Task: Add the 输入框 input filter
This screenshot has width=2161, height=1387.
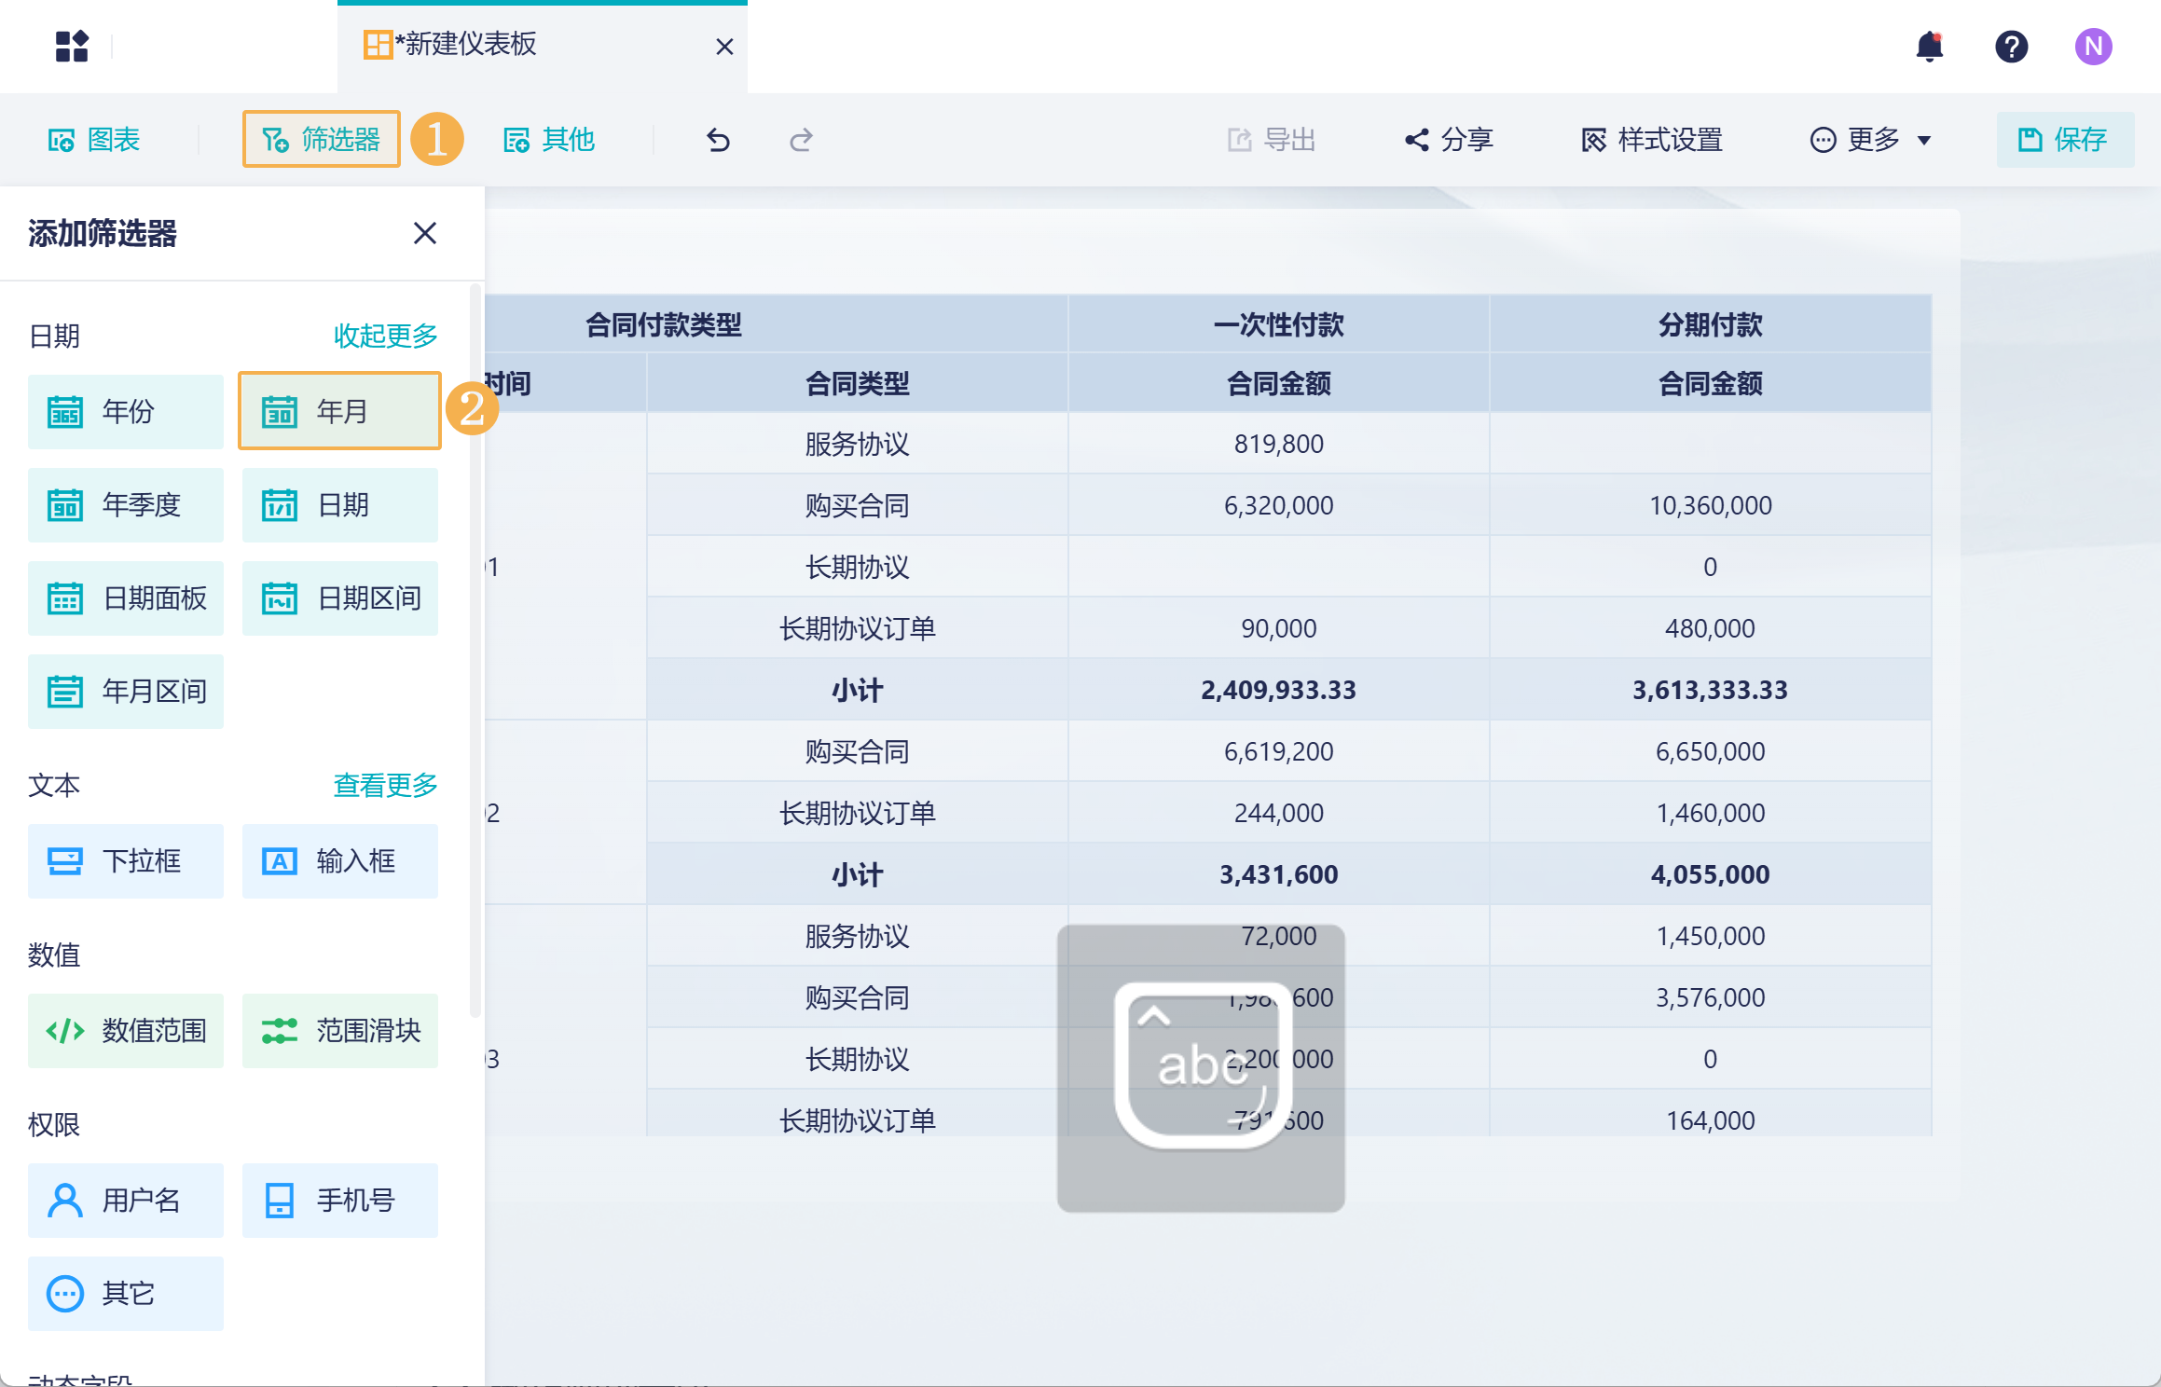Action: [x=339, y=861]
